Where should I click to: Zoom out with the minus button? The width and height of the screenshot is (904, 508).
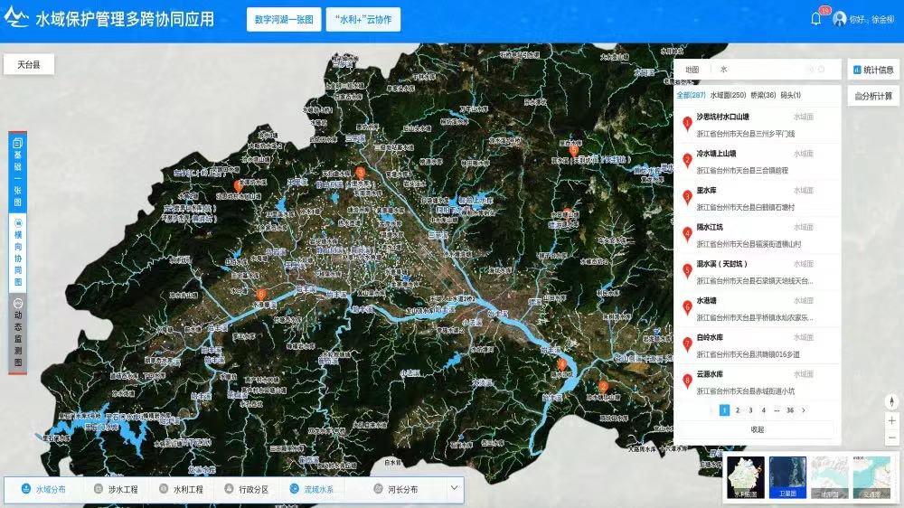[891, 436]
